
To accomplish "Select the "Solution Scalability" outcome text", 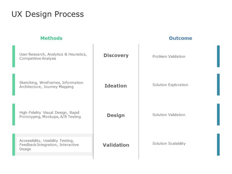I will click(x=169, y=144).
